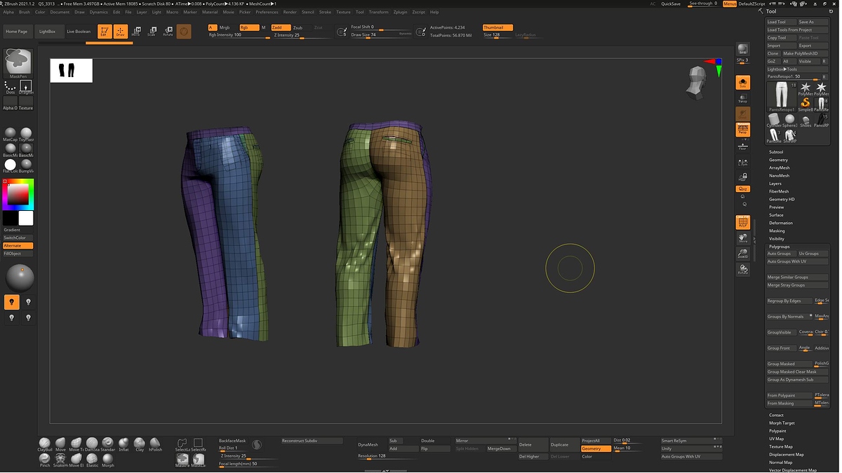
Task: Open the Preferences menu
Action: (x=267, y=12)
